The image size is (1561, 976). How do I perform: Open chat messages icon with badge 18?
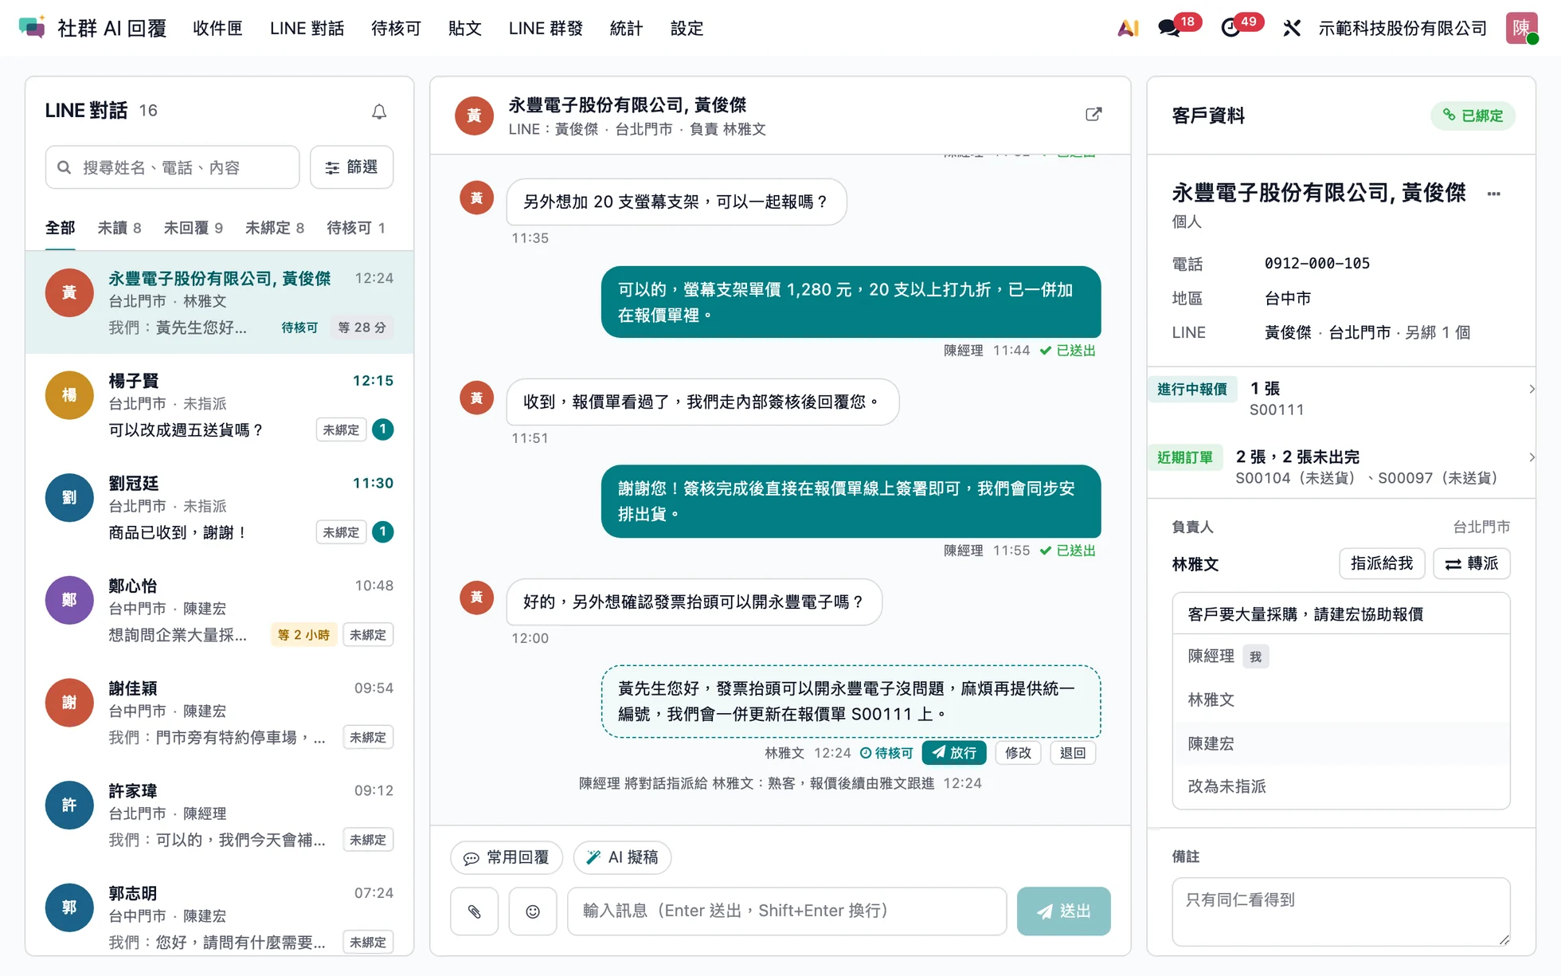pyautogui.click(x=1169, y=29)
